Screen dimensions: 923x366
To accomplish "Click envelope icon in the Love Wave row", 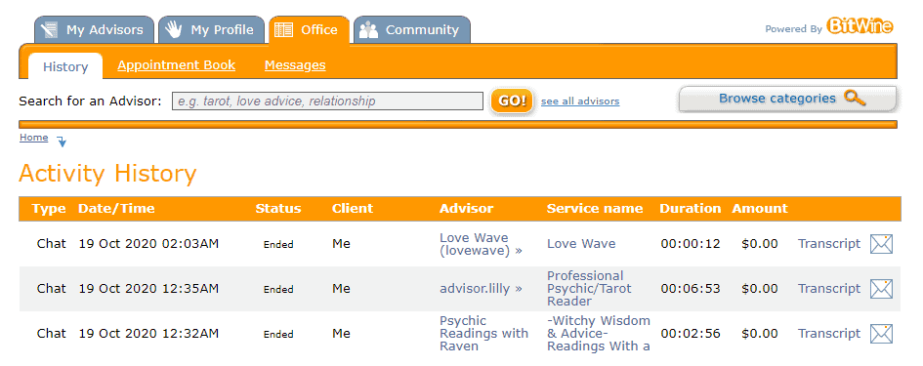I will [x=881, y=244].
